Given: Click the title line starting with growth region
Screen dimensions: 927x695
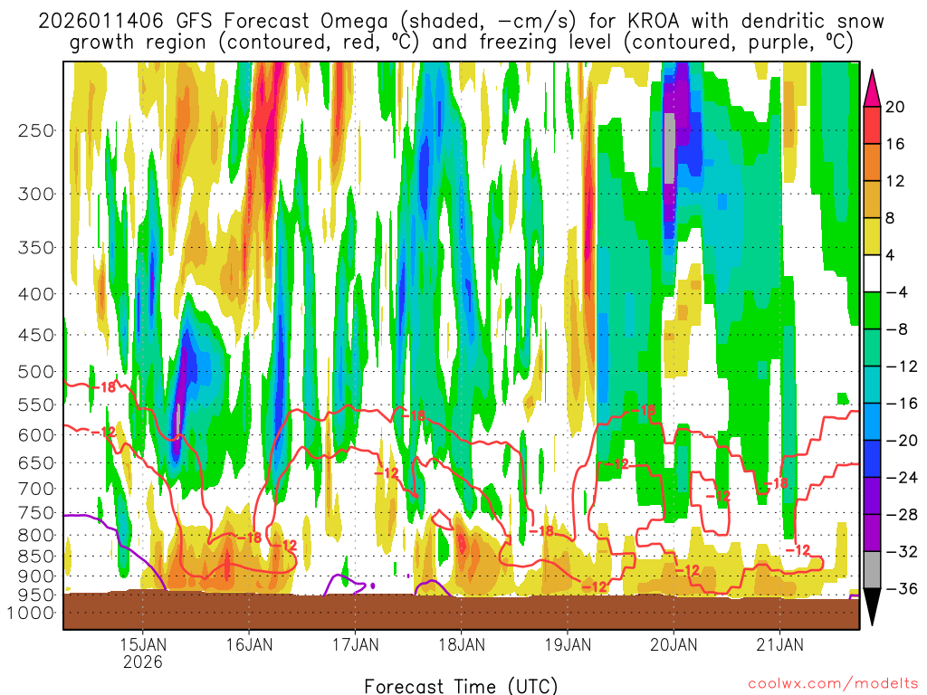Looking at the screenshot, I should click(x=461, y=43).
